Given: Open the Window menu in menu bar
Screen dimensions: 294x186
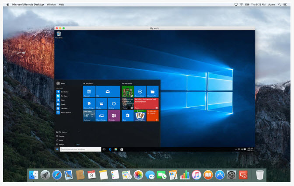Looking at the screenshot, I should pyautogui.click(x=51, y=4).
